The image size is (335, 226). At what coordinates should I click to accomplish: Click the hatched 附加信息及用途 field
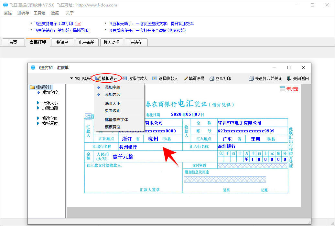225,180
